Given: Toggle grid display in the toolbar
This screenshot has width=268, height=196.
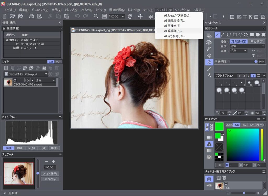Looking at the screenshot, I should click(245, 17).
